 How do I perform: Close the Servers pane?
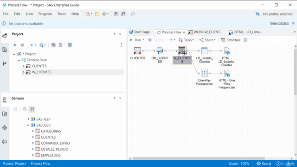(120, 98)
